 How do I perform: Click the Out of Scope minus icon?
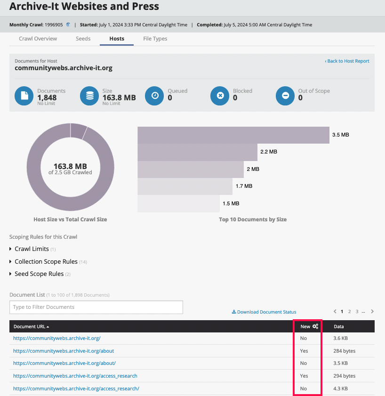coord(285,96)
